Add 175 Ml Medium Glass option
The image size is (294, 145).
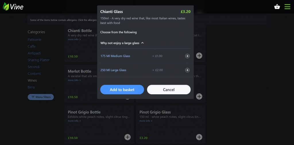[x=187, y=56]
